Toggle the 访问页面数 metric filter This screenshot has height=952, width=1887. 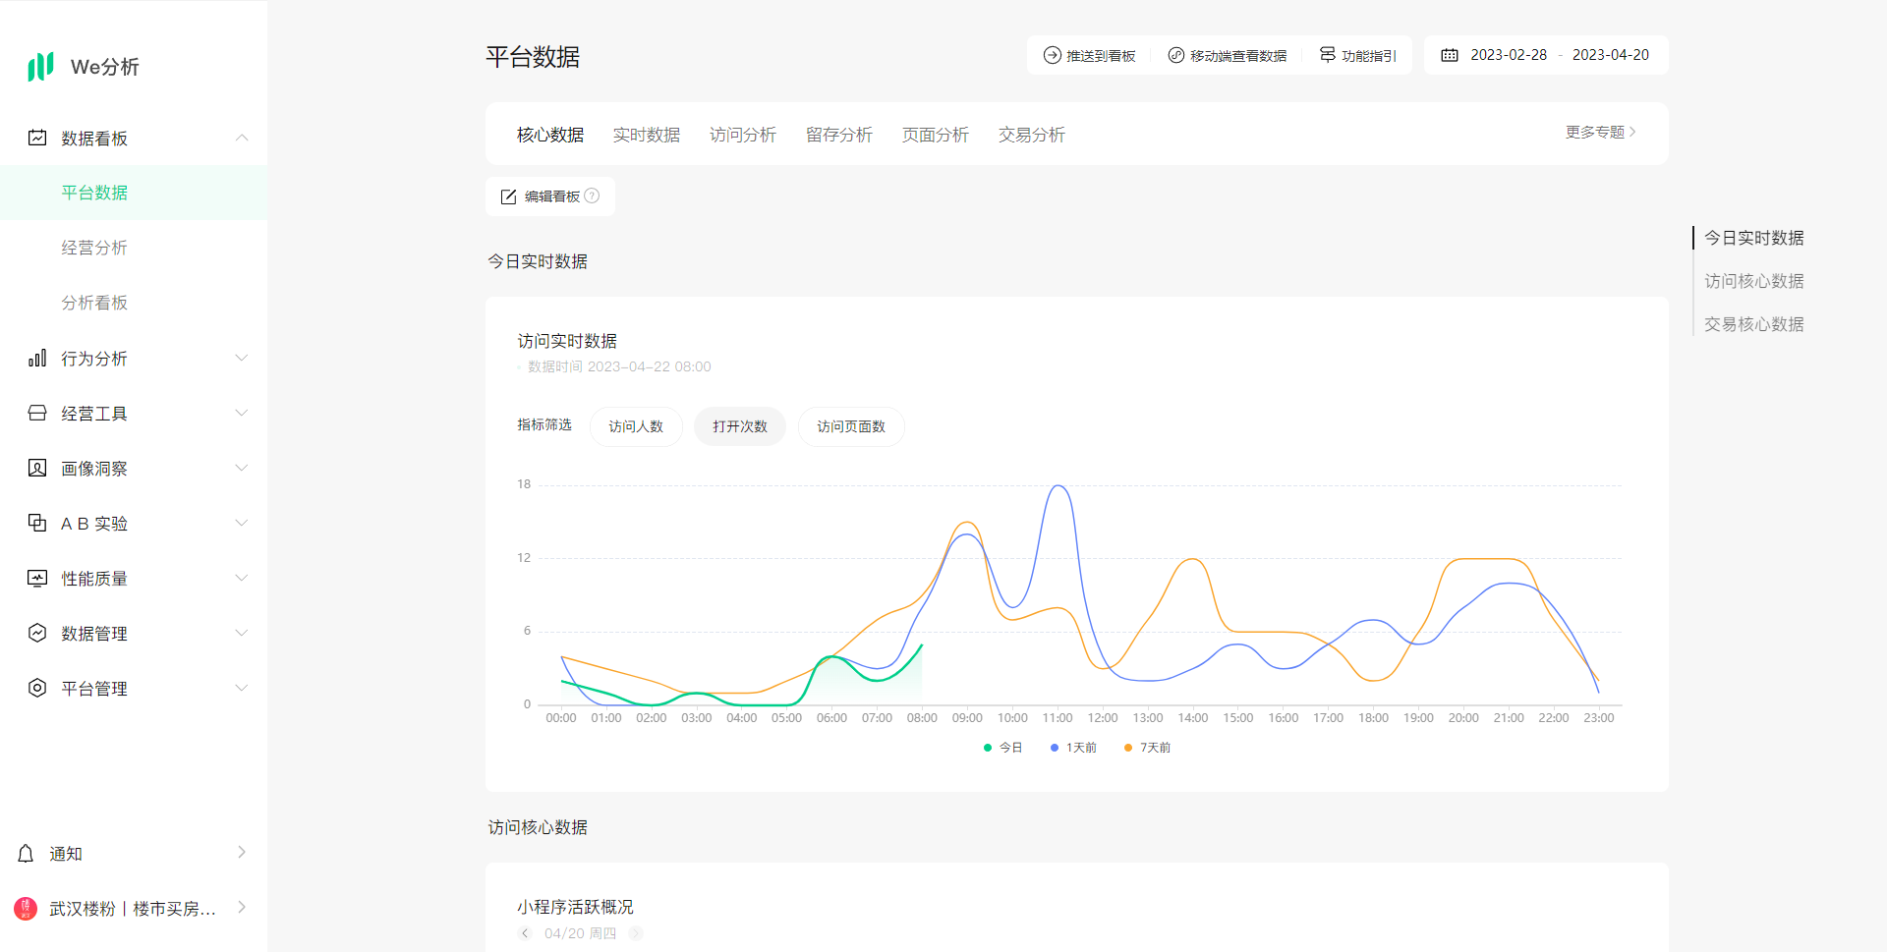click(x=850, y=426)
